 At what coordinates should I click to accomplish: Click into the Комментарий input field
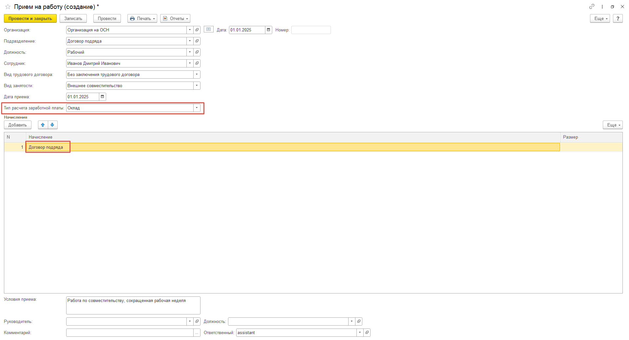click(130, 332)
